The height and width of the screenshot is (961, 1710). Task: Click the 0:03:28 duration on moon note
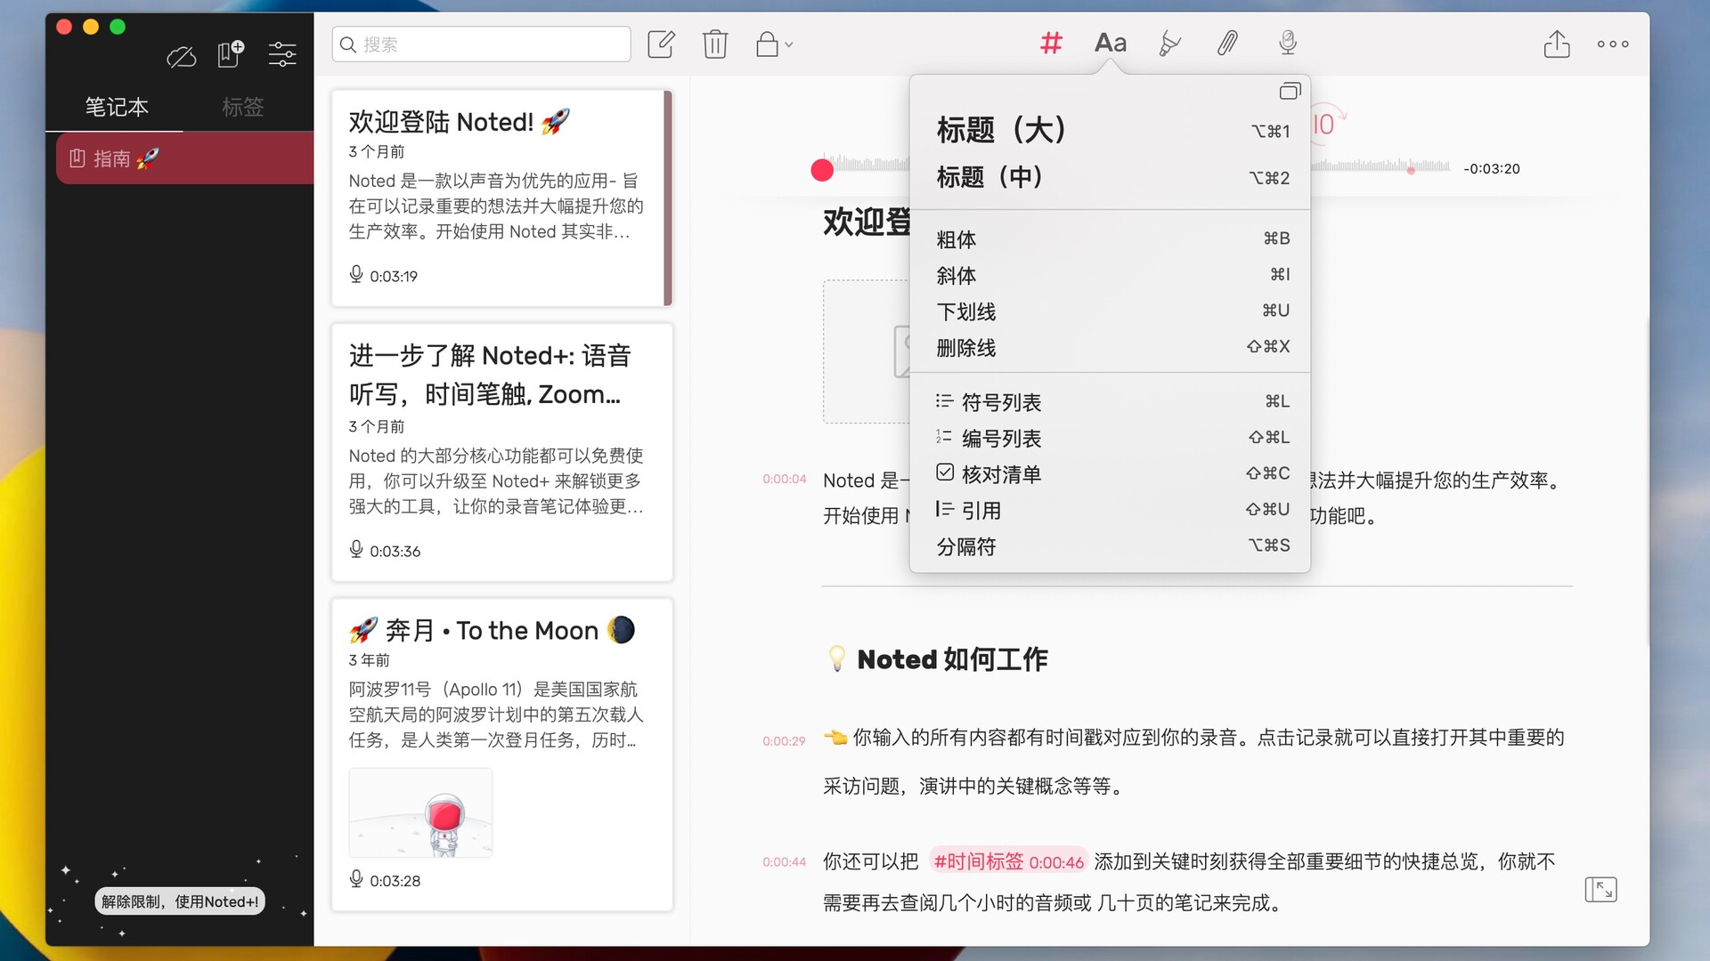(x=395, y=881)
